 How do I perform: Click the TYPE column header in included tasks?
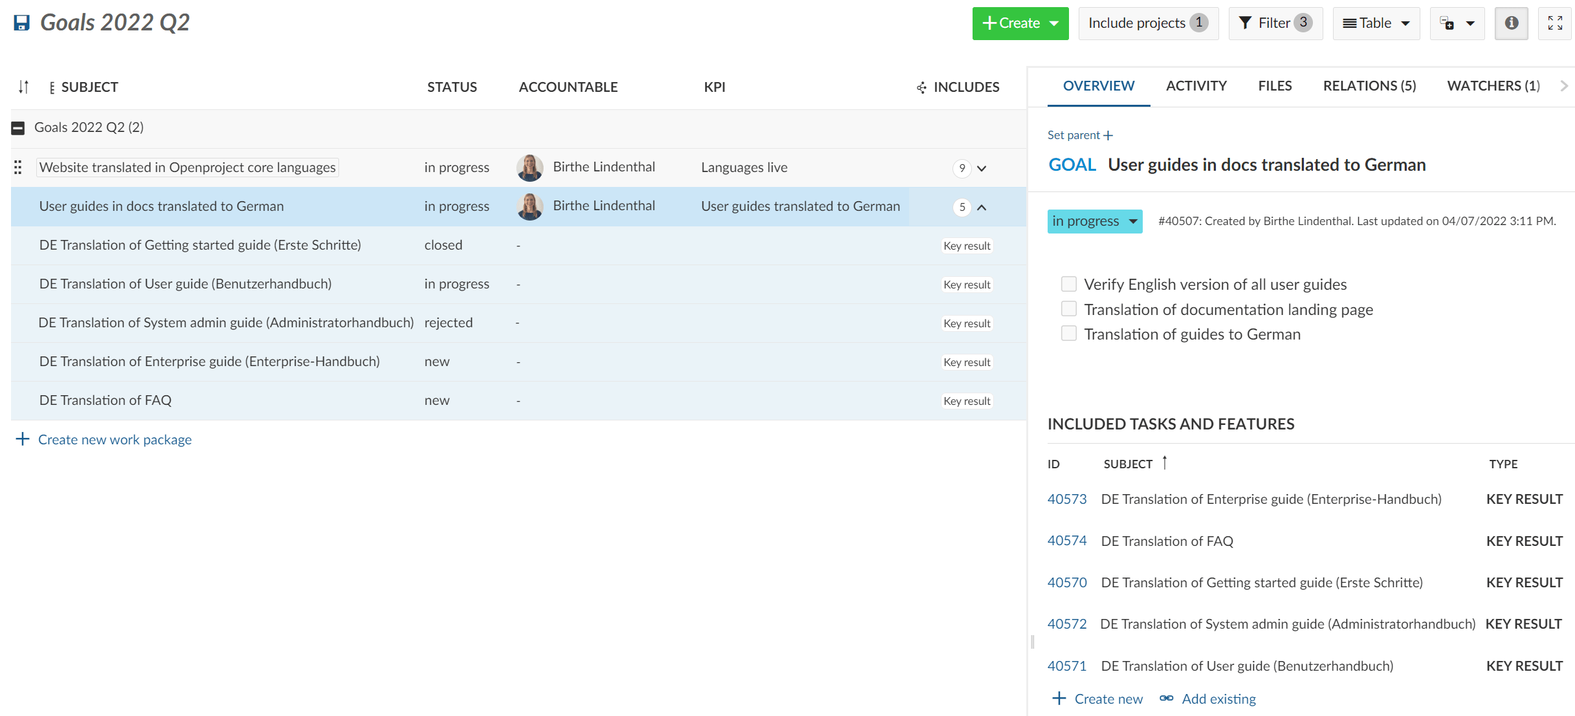tap(1503, 464)
